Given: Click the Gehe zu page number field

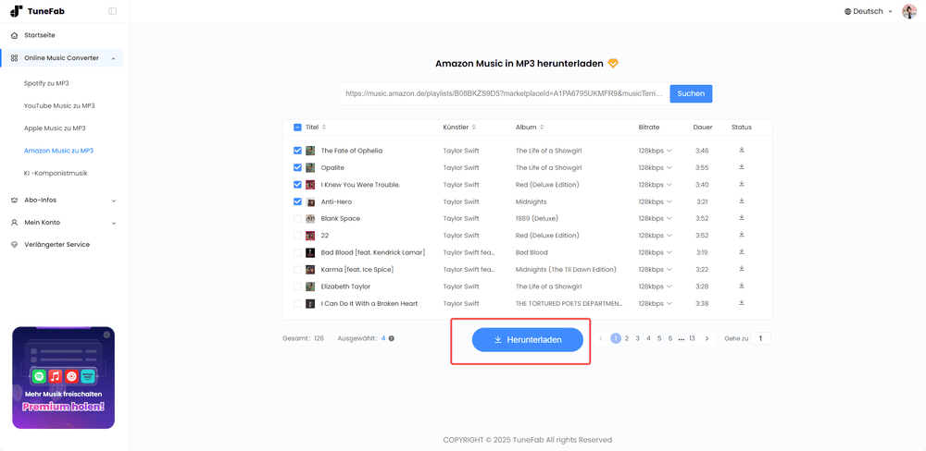Looking at the screenshot, I should point(760,338).
